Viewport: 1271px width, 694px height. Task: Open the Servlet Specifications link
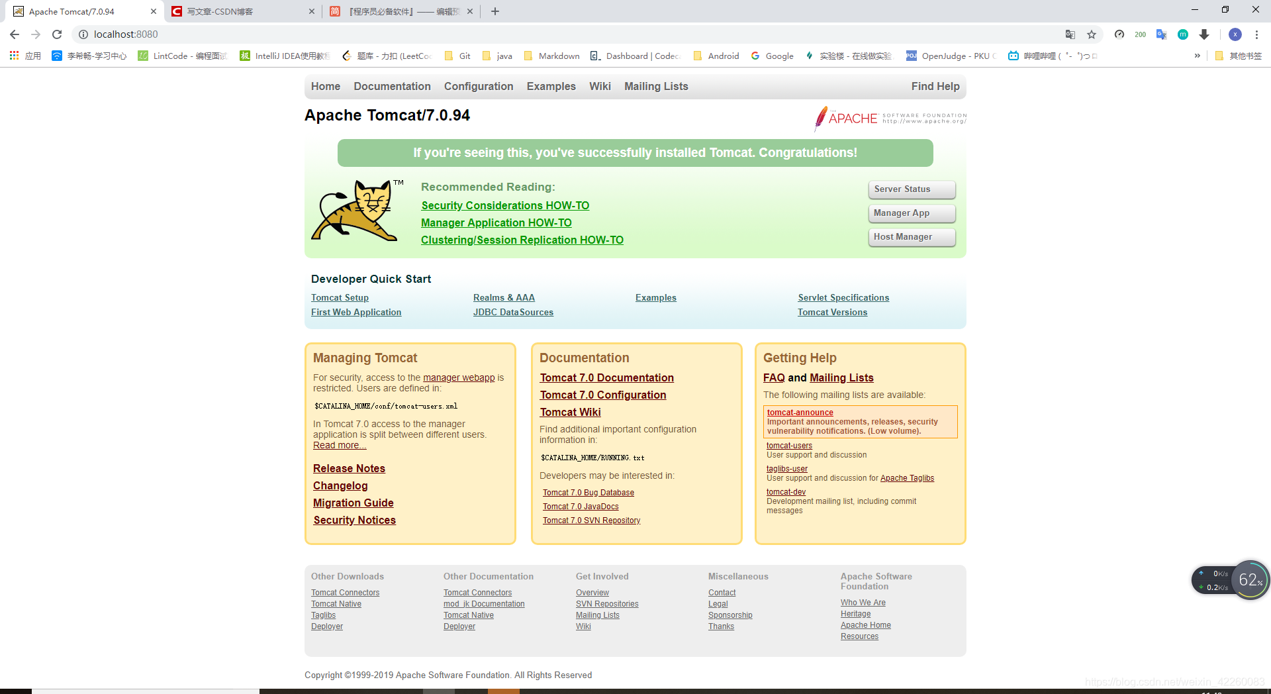click(x=843, y=297)
